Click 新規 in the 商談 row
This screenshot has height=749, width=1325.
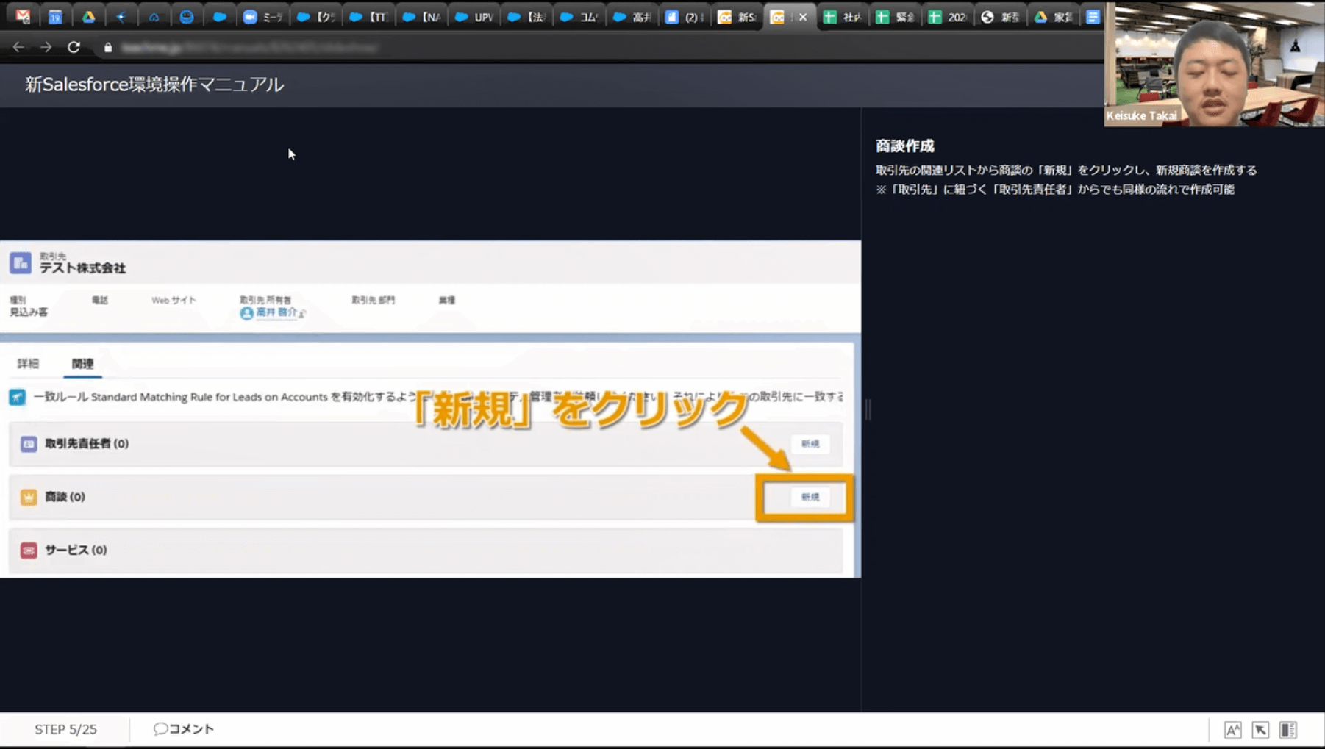[x=810, y=497]
